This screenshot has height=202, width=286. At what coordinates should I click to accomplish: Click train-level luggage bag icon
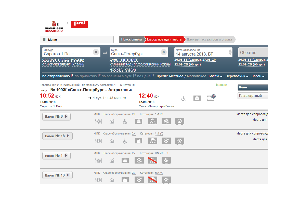(197, 98)
